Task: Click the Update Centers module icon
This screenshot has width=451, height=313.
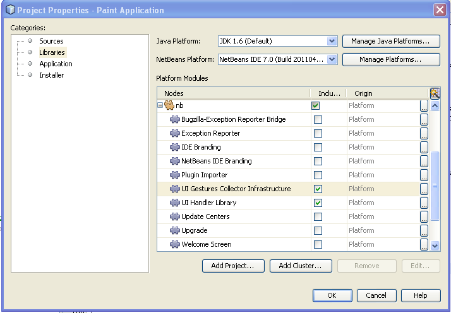Action: pos(175,216)
